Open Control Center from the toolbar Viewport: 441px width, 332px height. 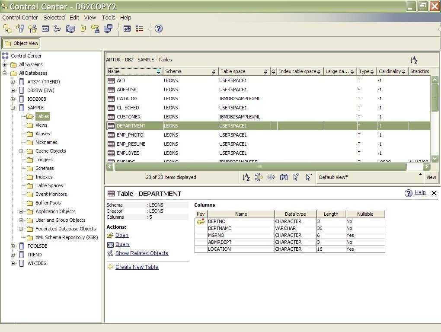8,29
